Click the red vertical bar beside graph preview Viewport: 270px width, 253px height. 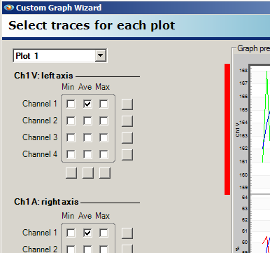click(x=227, y=129)
